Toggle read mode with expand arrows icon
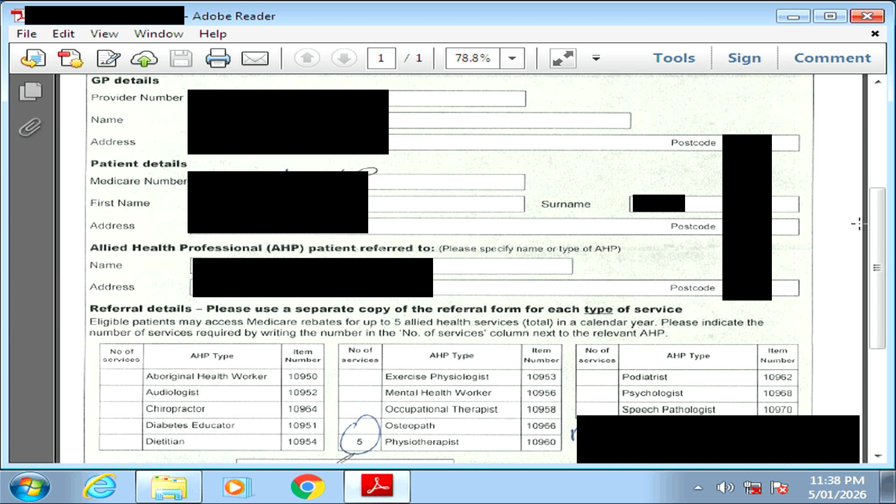896x504 pixels. point(562,58)
